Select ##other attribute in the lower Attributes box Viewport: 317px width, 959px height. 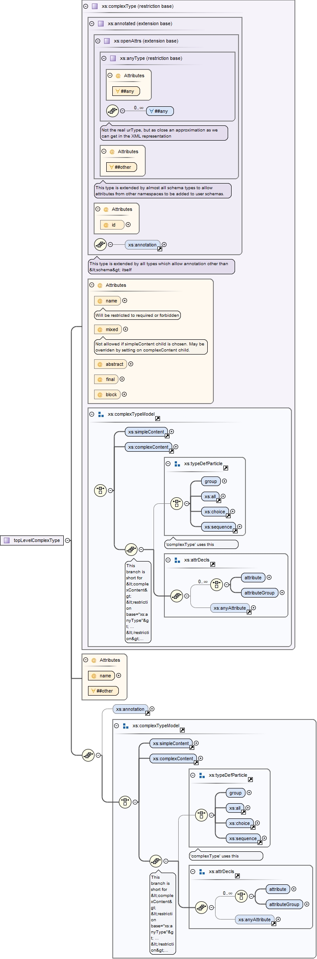[x=103, y=691]
